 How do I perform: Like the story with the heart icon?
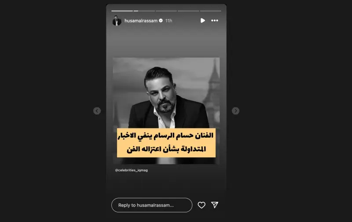(202, 205)
